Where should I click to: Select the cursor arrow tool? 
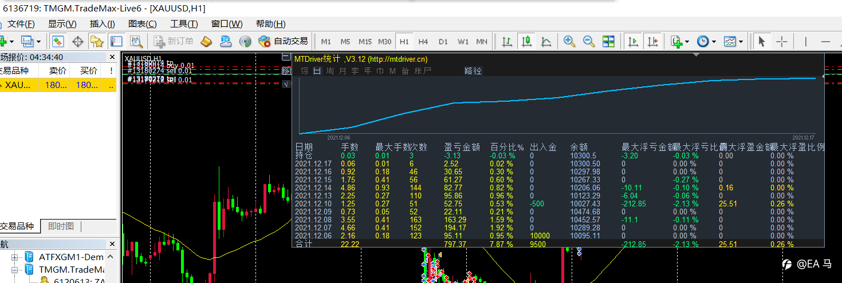(x=761, y=41)
